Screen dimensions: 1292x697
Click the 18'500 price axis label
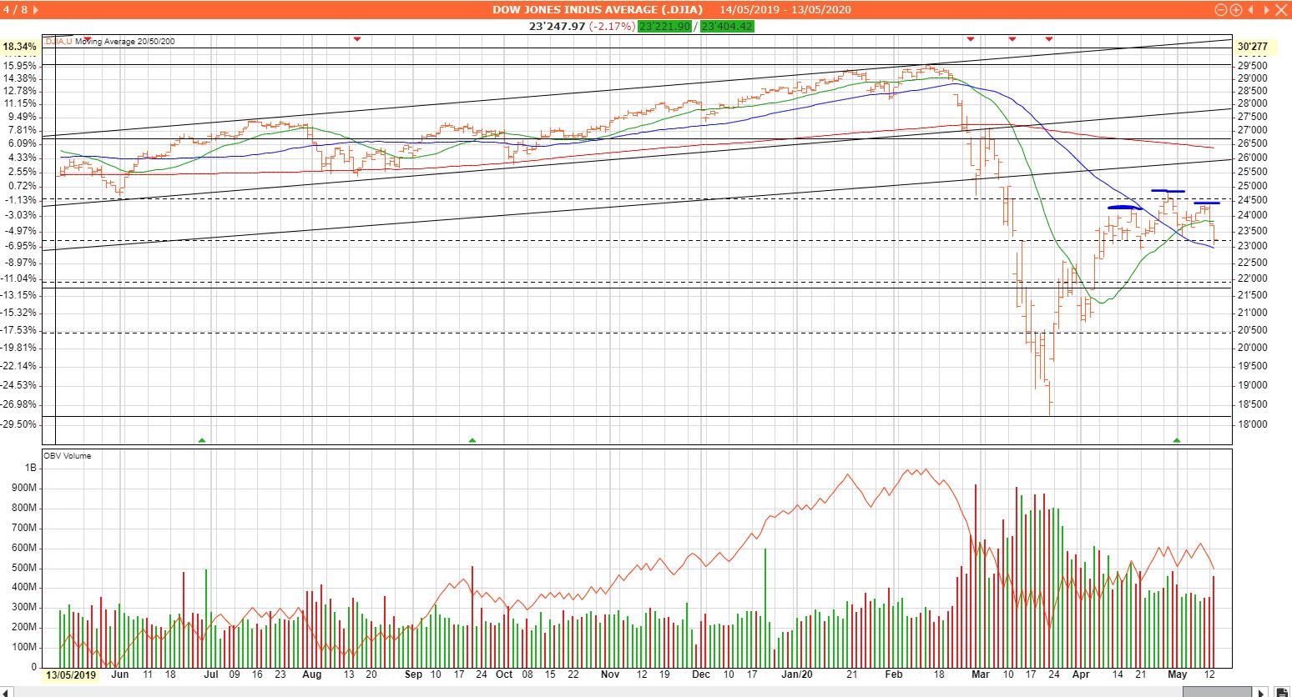(1253, 404)
